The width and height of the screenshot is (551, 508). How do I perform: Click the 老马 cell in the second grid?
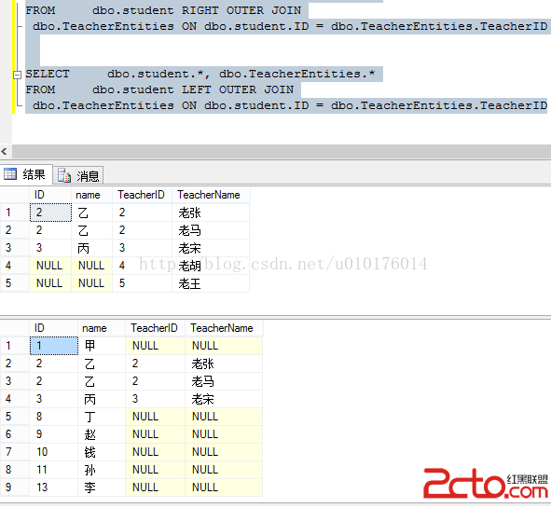point(224,381)
